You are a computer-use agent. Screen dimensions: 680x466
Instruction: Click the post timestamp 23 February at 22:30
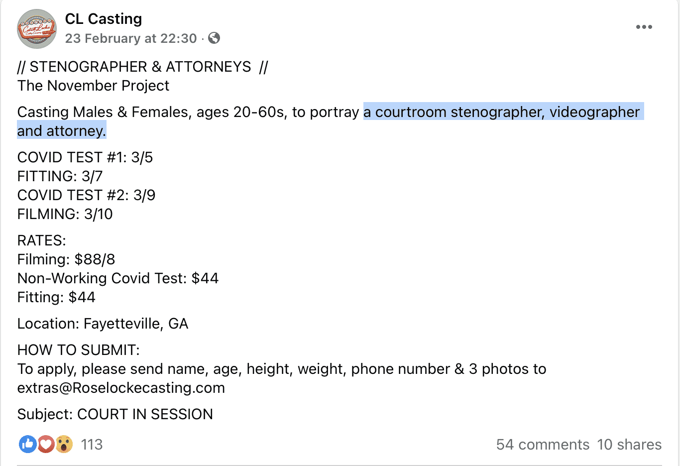[x=131, y=38]
